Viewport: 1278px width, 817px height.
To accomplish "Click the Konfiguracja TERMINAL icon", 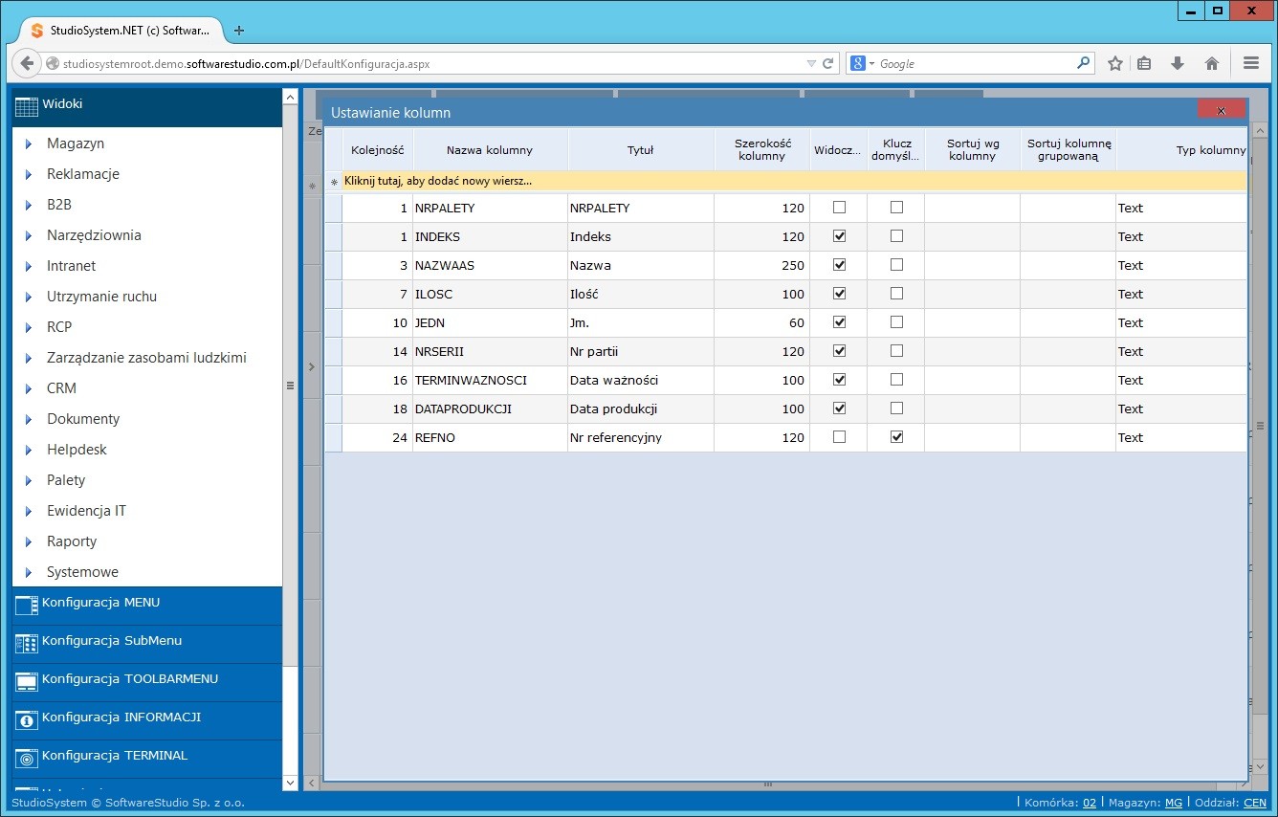I will (27, 758).
